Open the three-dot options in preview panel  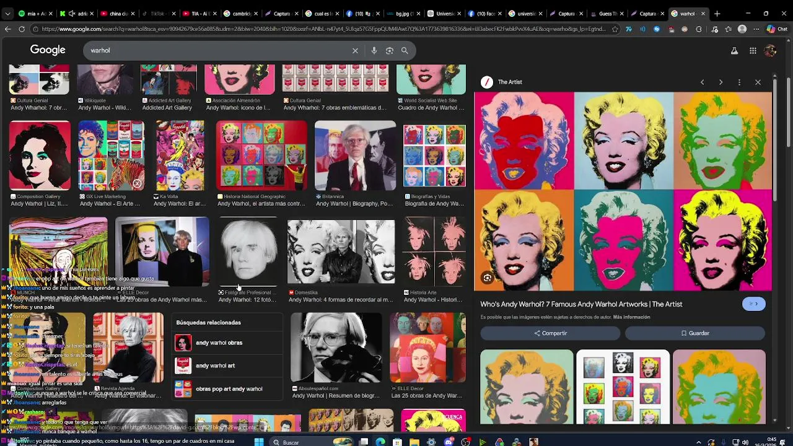click(739, 82)
